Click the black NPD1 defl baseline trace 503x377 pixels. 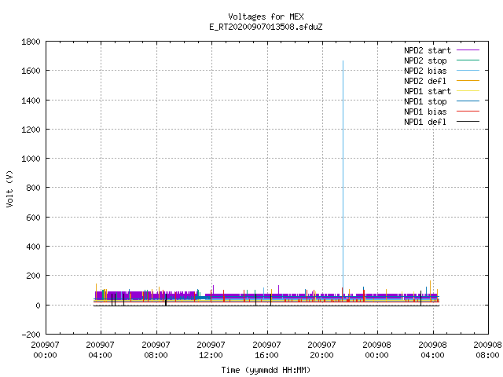coord(266,306)
